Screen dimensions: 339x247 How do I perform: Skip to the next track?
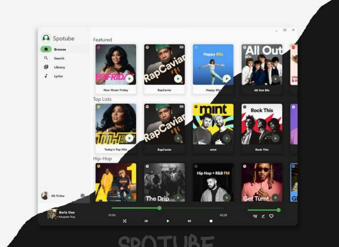point(189,221)
